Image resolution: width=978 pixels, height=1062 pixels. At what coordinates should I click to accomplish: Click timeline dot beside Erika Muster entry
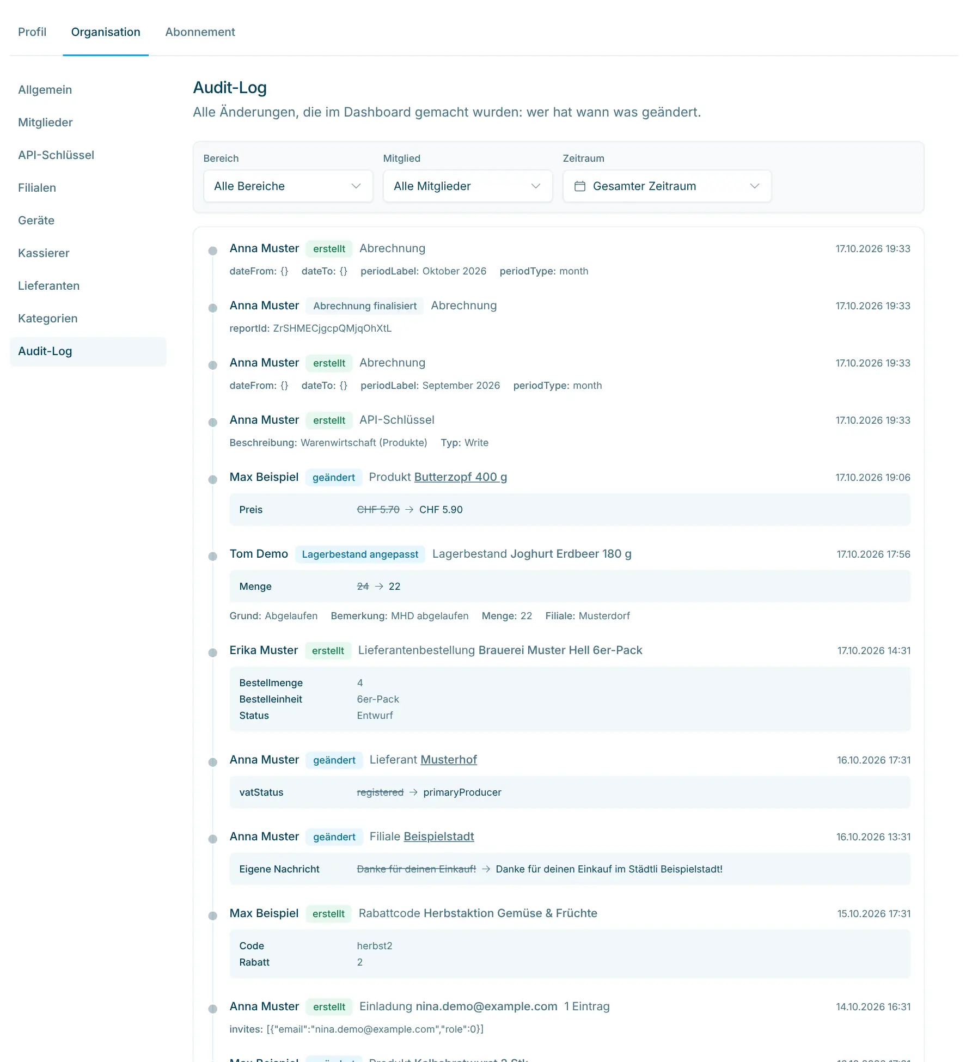[213, 652]
